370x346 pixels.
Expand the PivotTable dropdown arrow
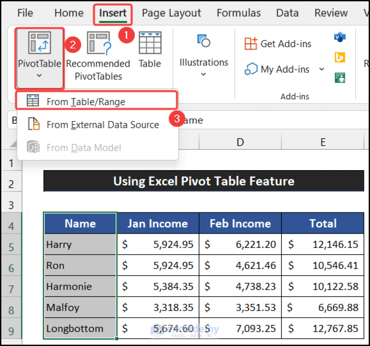pos(39,75)
